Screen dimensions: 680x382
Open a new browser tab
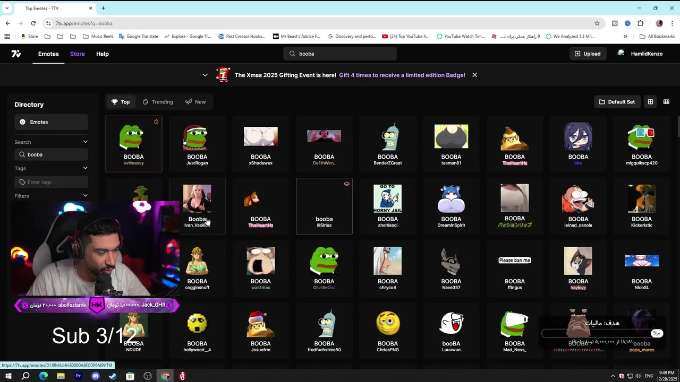pos(103,8)
